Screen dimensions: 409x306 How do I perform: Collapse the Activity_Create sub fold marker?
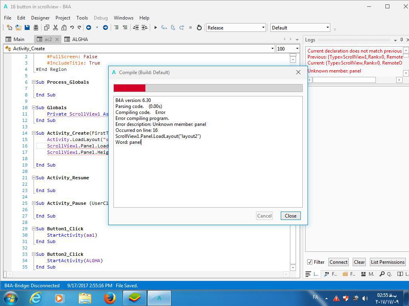pyautogui.click(x=34, y=133)
